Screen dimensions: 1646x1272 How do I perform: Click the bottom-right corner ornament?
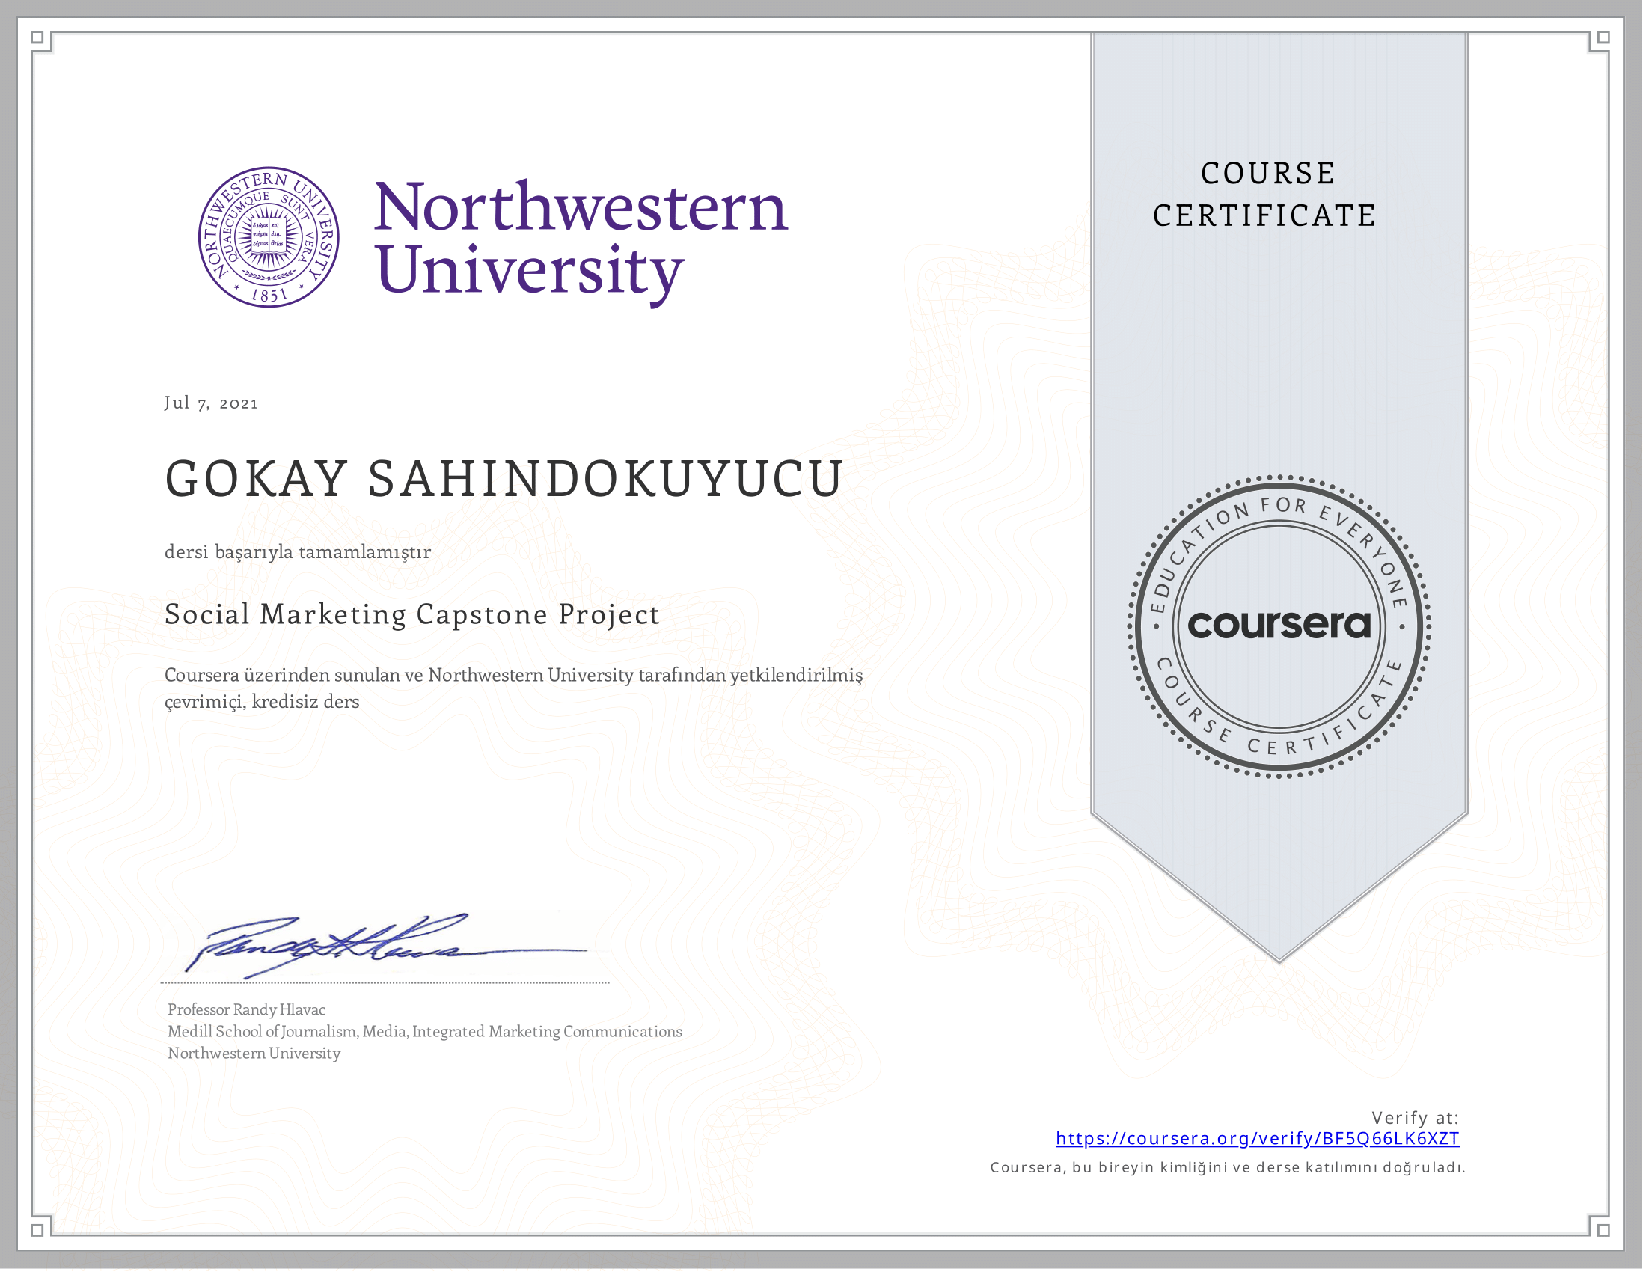[1603, 1229]
